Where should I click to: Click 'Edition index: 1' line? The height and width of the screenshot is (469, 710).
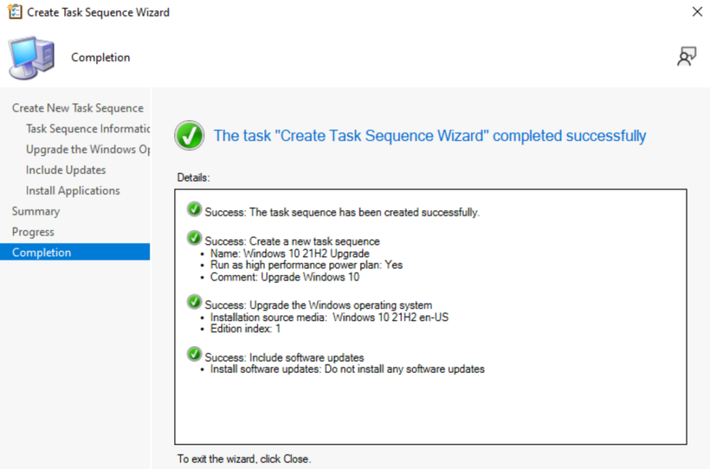coord(245,329)
